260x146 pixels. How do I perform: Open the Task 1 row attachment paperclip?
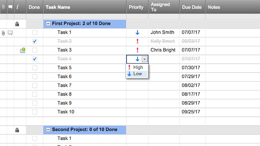pos(3,33)
